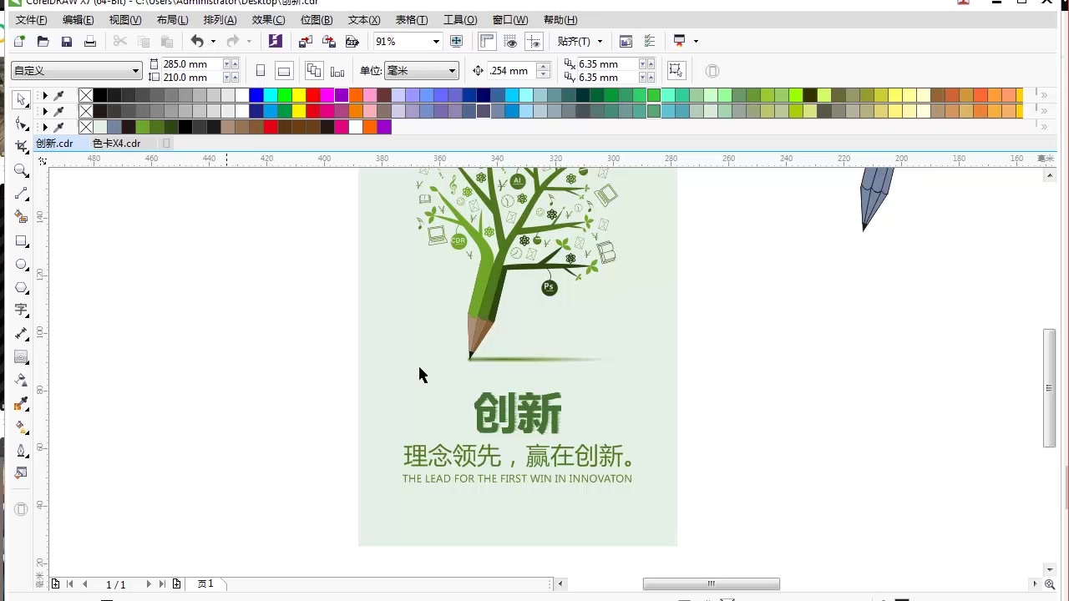Select the Color Eyedropper tool
Image resolution: width=1069 pixels, height=601 pixels.
tap(22, 403)
